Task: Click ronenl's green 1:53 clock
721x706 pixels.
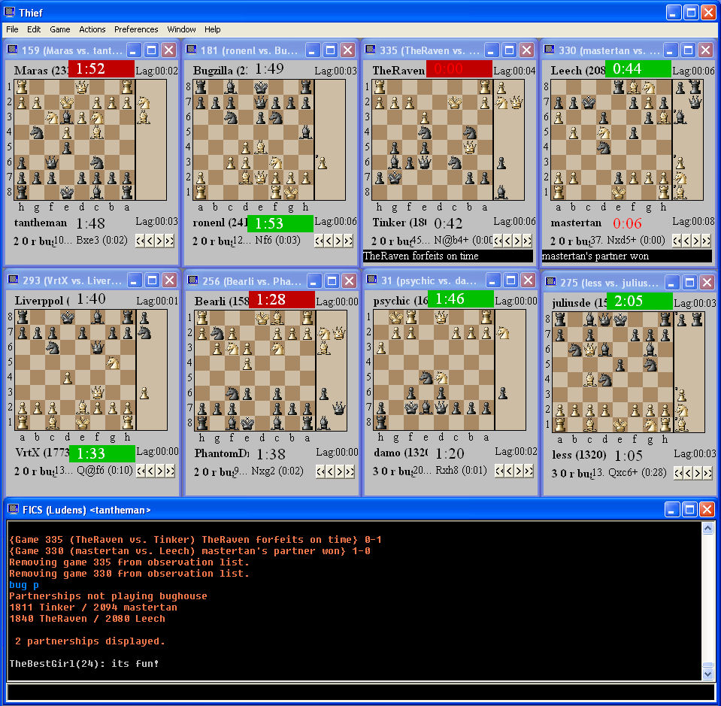Action: (x=280, y=223)
